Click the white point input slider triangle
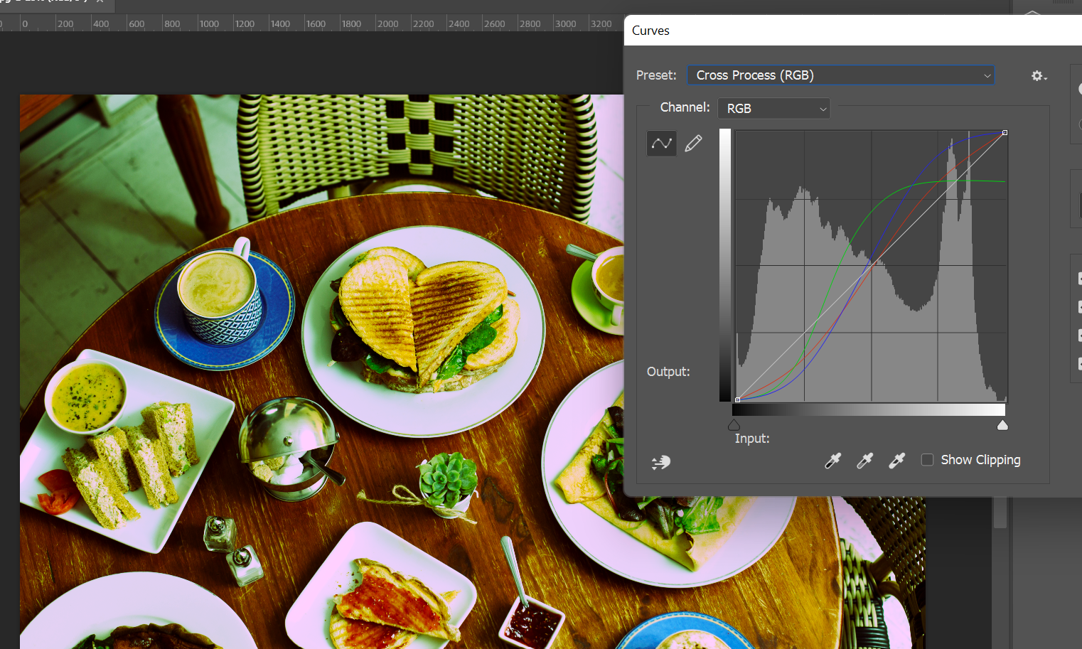 tap(1002, 425)
